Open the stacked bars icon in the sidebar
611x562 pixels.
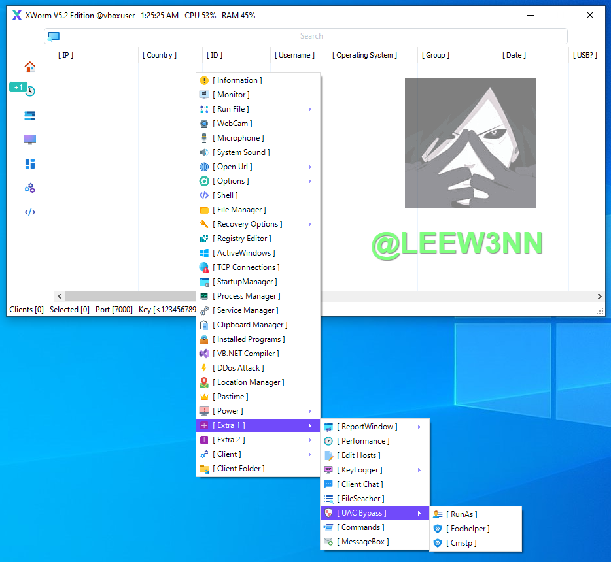point(29,116)
